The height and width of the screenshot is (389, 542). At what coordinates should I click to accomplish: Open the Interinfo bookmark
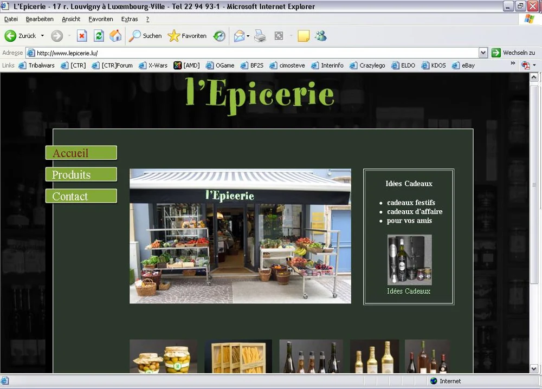click(x=327, y=66)
